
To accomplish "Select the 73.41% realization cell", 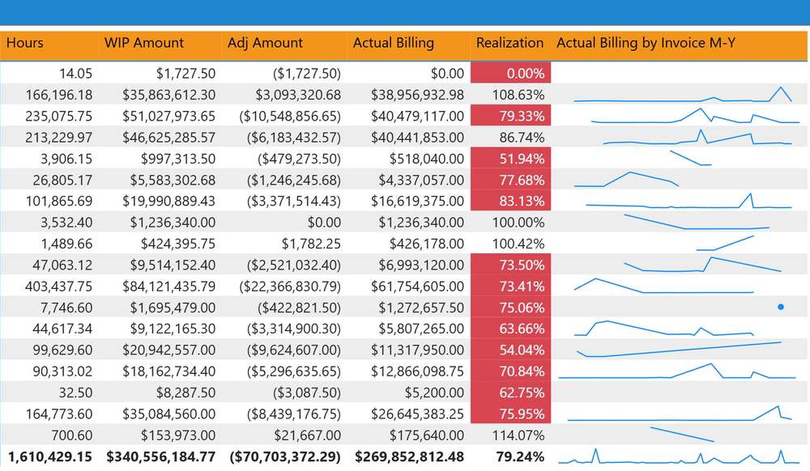I will click(x=510, y=286).
